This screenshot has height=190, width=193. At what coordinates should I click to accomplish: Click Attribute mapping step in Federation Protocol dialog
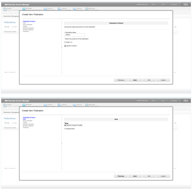(28, 28)
